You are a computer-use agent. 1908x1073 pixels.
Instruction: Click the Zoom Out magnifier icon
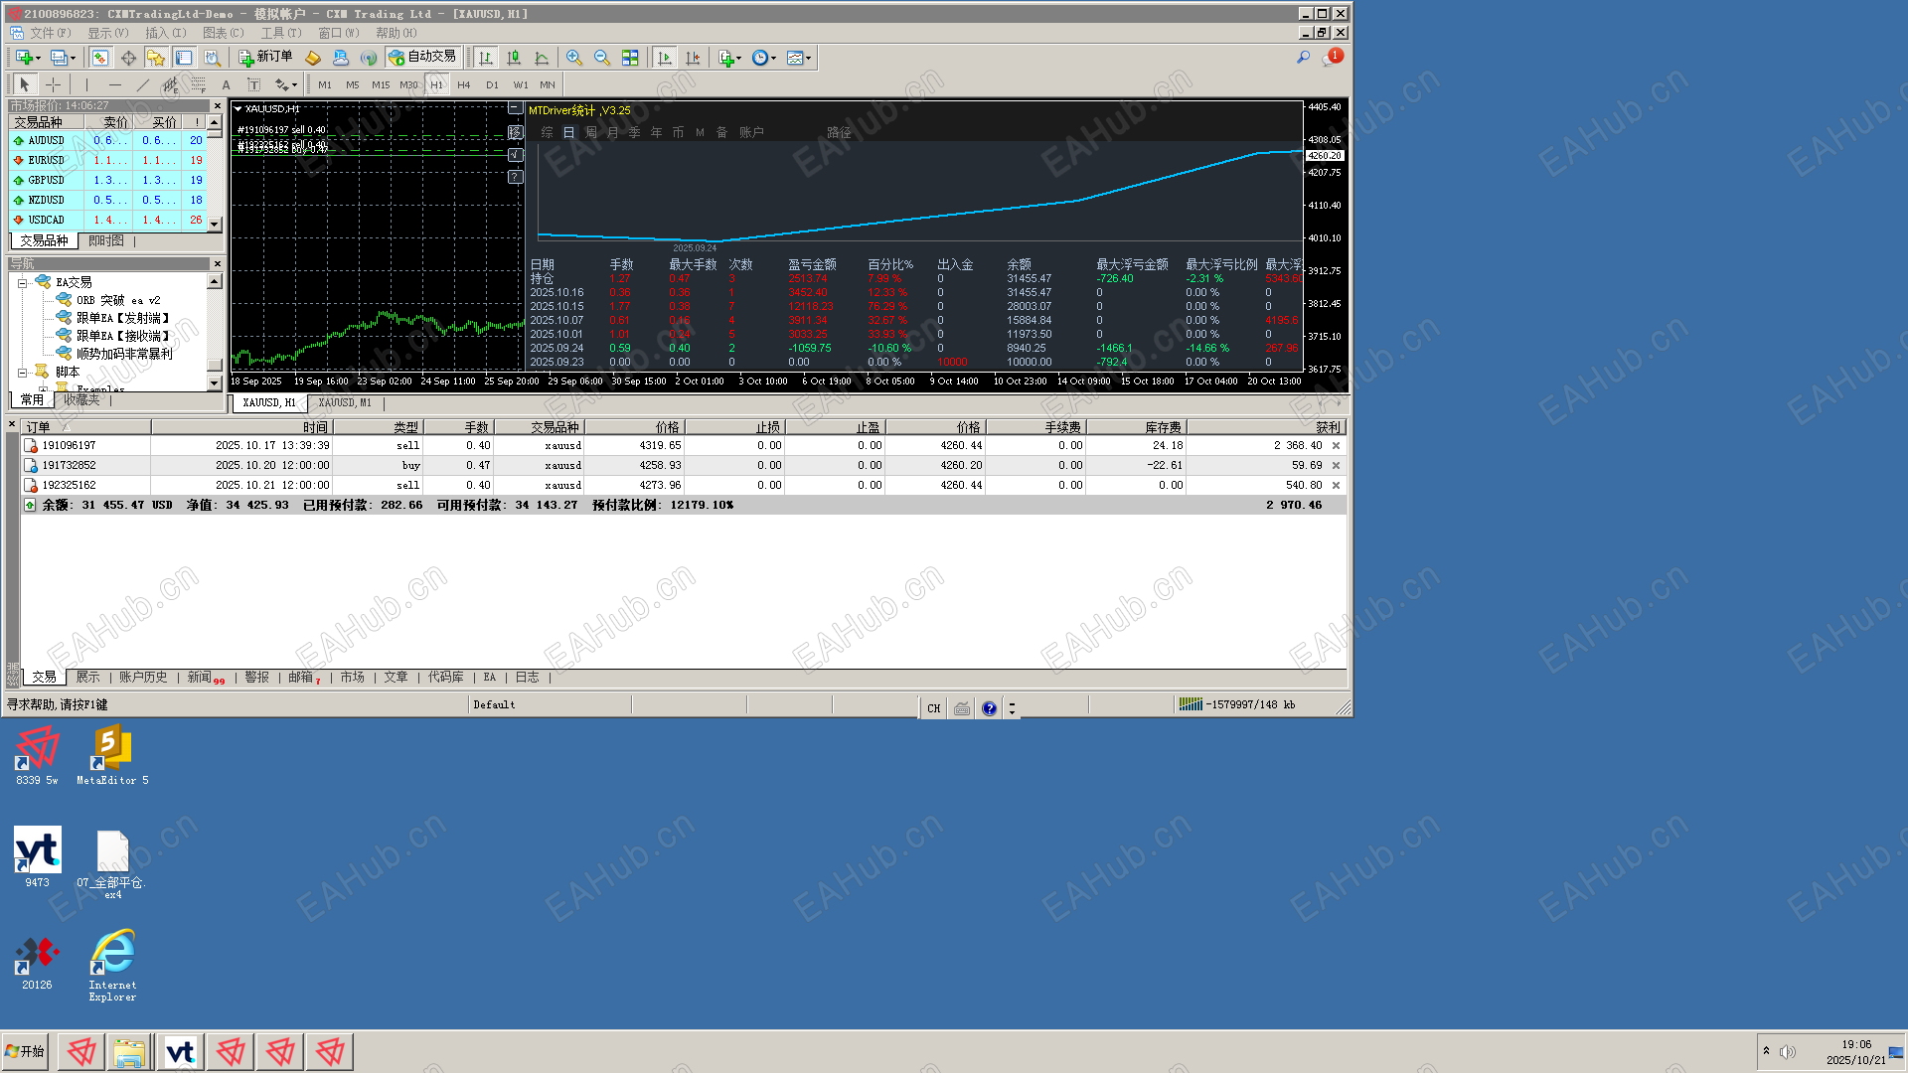(x=602, y=58)
